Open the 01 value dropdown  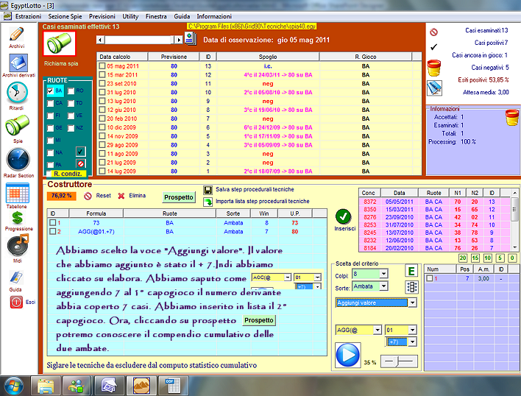pos(412,330)
